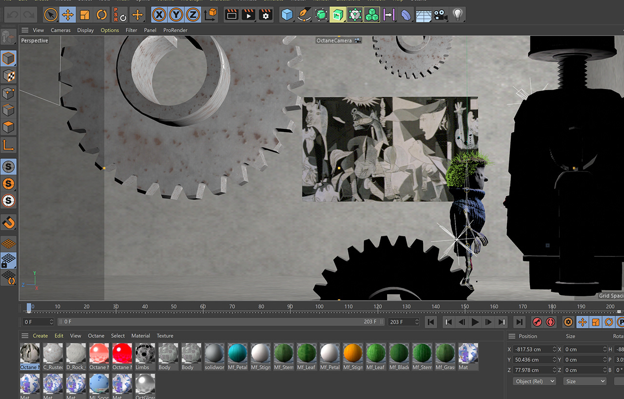Toggle Z axis lock
Viewport: 624px width, 399px height.
[x=193, y=15]
